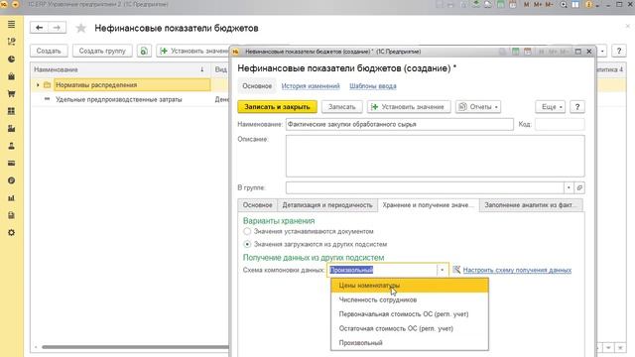Click the zoom magnifier icon in top bar
Image resolution: width=635 pixels, height=357 pixels.
564,4
